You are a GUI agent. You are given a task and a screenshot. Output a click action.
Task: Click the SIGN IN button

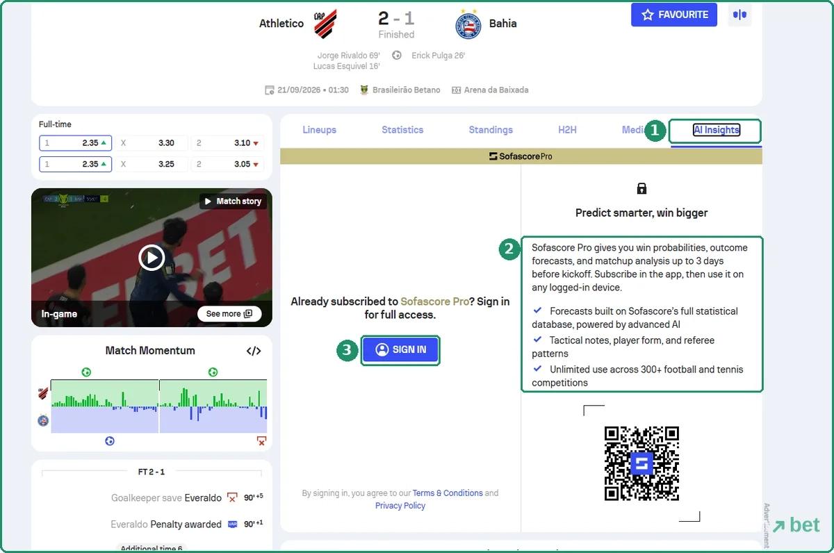(400, 350)
